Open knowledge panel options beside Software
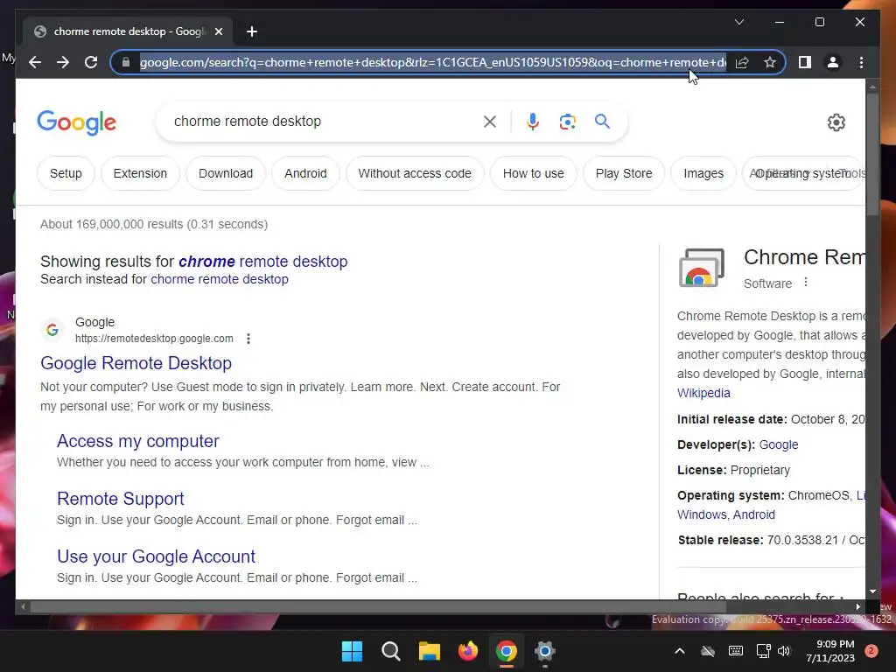 [x=806, y=283]
